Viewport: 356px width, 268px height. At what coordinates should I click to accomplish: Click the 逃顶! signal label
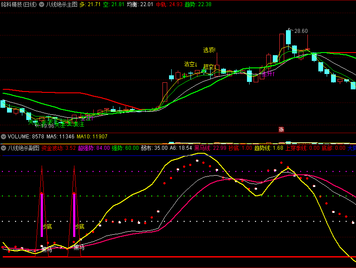tap(209, 50)
